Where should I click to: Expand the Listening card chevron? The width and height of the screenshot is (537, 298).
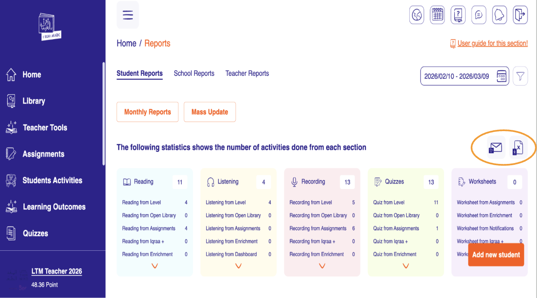click(x=238, y=266)
